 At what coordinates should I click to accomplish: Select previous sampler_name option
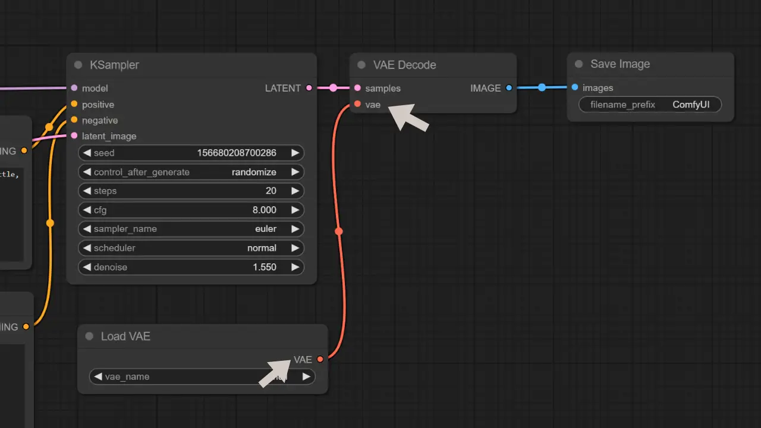pyautogui.click(x=87, y=229)
